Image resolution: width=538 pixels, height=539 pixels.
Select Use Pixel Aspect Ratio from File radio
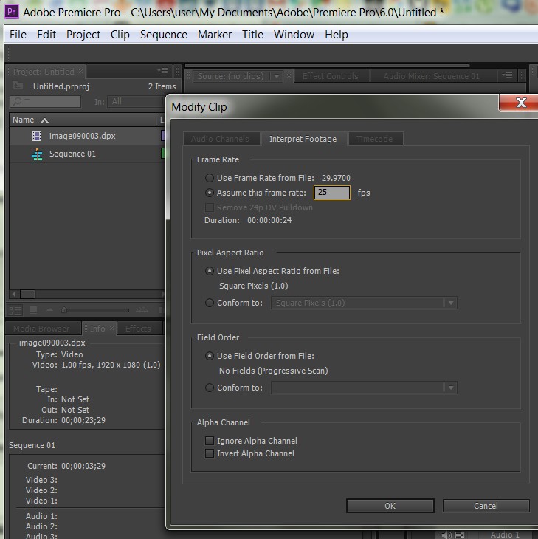pyautogui.click(x=210, y=271)
